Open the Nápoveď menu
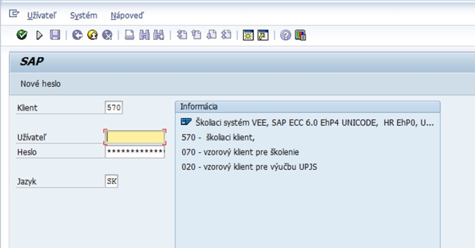475x248 pixels. click(x=127, y=15)
